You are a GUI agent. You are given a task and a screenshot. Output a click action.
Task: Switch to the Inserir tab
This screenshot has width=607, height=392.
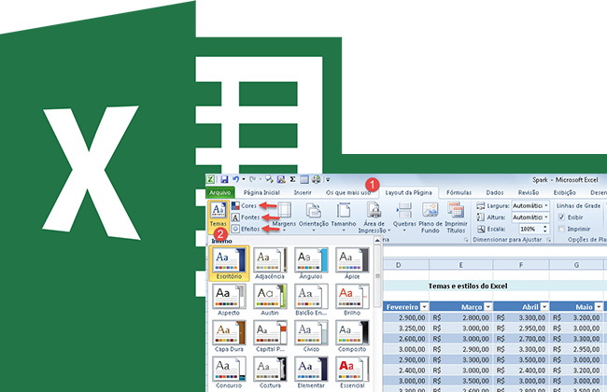(303, 192)
